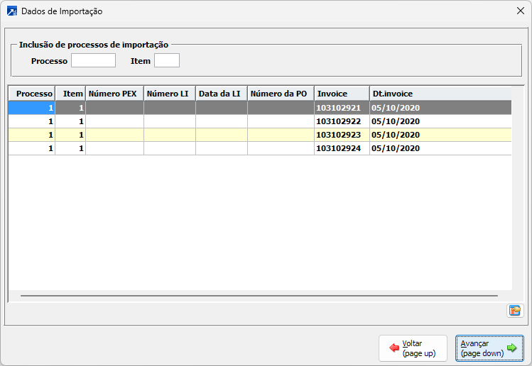
Task: Click Item cell of row 103102923
Action: [x=70, y=135]
